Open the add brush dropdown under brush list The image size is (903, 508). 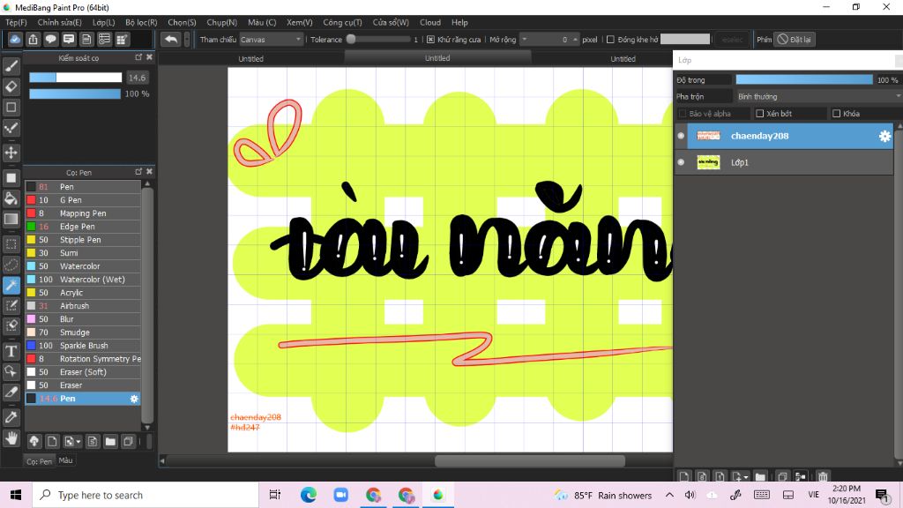pos(72,441)
